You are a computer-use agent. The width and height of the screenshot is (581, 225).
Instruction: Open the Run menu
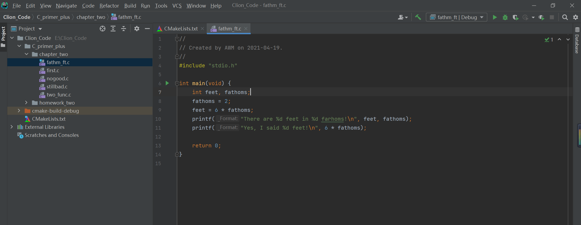[145, 6]
